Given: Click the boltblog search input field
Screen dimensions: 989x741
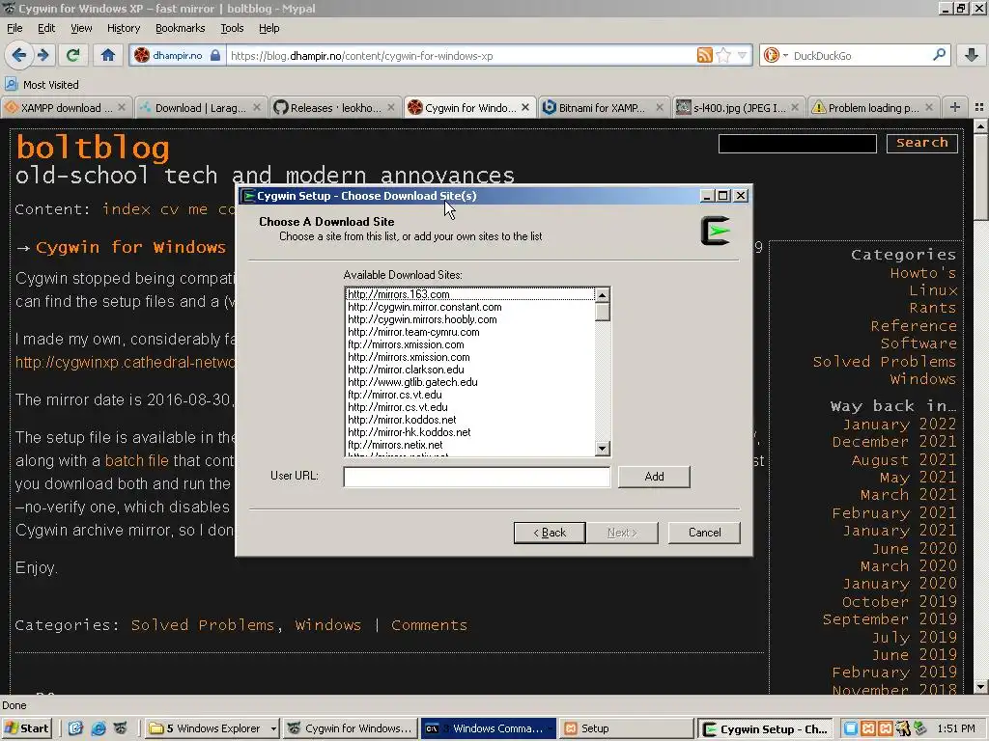Looking at the screenshot, I should click(x=797, y=143).
